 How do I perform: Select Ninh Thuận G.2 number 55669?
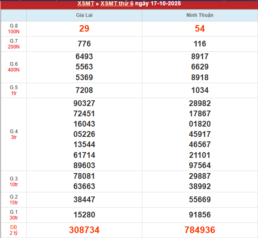click(x=200, y=200)
